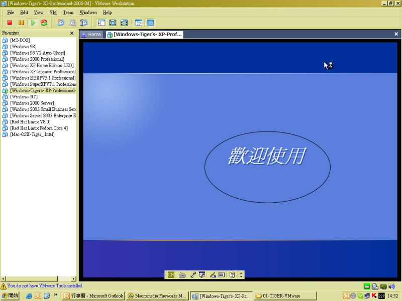
Task: Click the network adapter status icon
Action: click(383, 286)
